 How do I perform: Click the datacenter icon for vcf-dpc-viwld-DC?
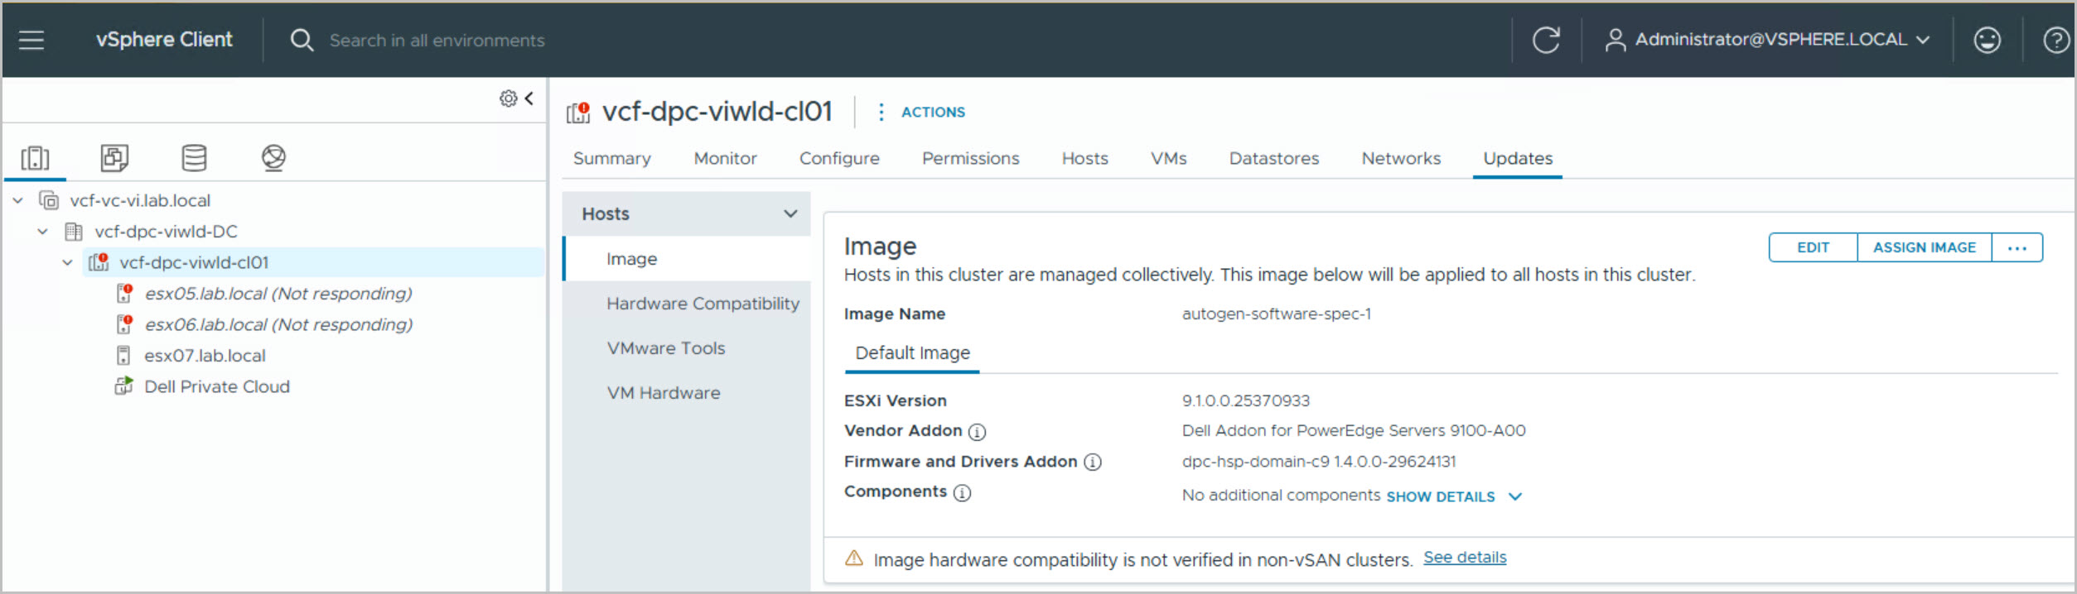tap(74, 232)
